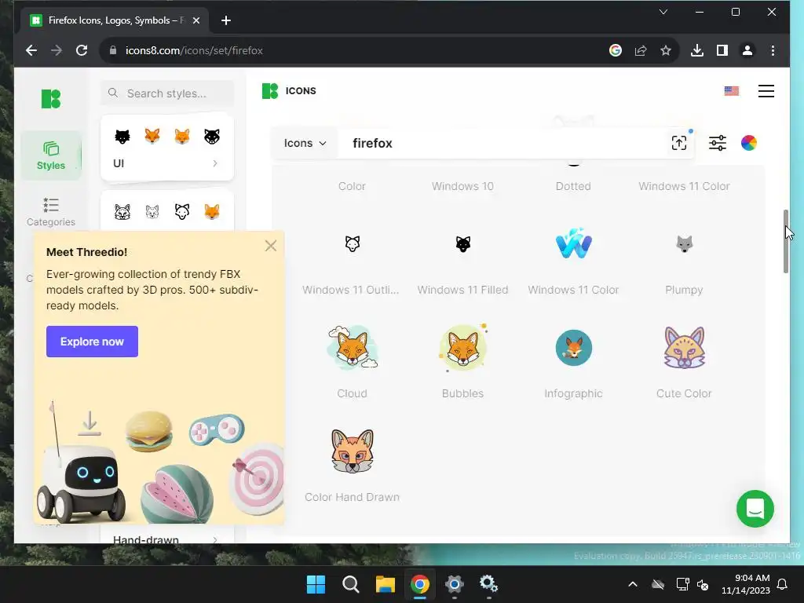Select the second orange fox icon in UI card
This screenshot has height=603, width=804.
pyautogui.click(x=152, y=137)
